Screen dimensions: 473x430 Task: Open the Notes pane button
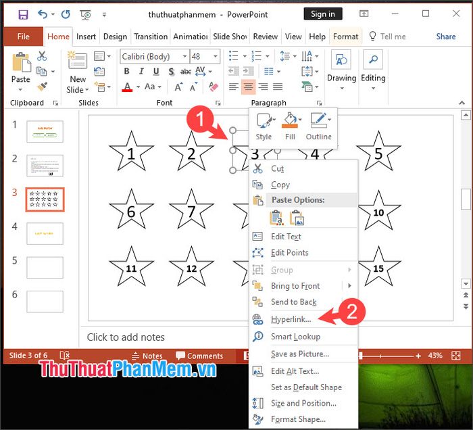(147, 356)
